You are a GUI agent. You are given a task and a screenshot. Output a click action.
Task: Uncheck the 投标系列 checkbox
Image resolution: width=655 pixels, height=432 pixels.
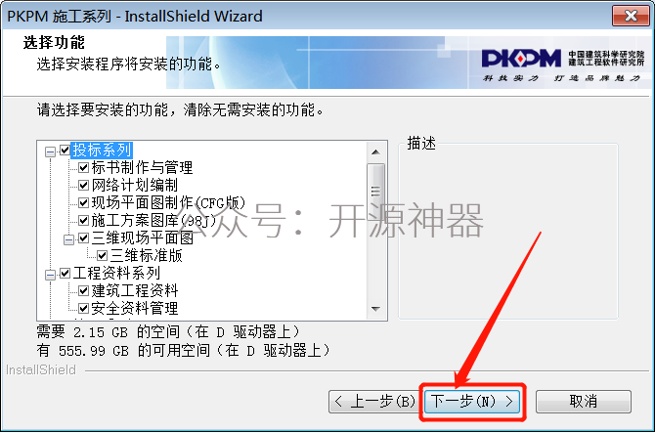65,150
